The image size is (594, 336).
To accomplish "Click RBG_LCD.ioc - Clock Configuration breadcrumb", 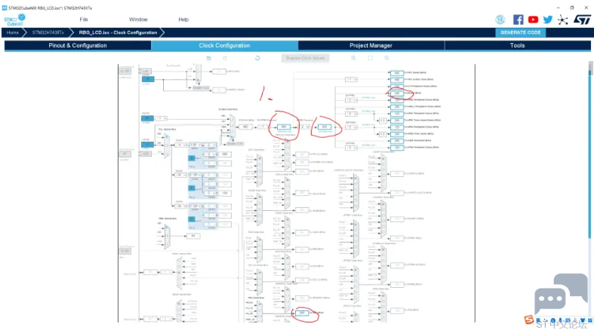I will tap(118, 32).
